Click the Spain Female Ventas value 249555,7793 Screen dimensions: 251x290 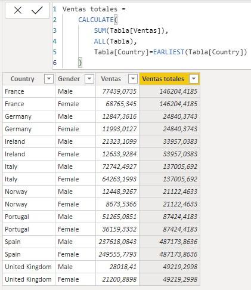(x=117, y=254)
